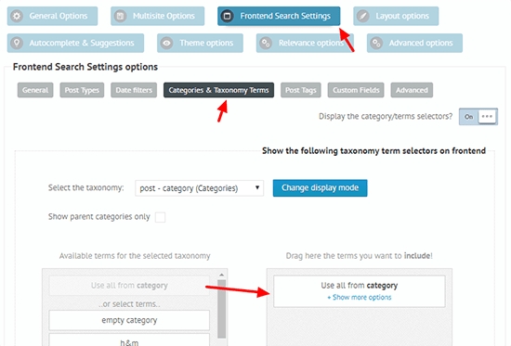Check Show parent categories only
Viewport: 511px width, 346px height.
point(160,217)
